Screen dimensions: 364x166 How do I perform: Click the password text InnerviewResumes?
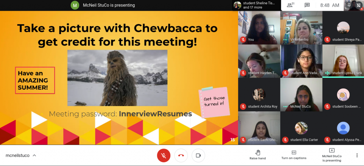point(155,114)
